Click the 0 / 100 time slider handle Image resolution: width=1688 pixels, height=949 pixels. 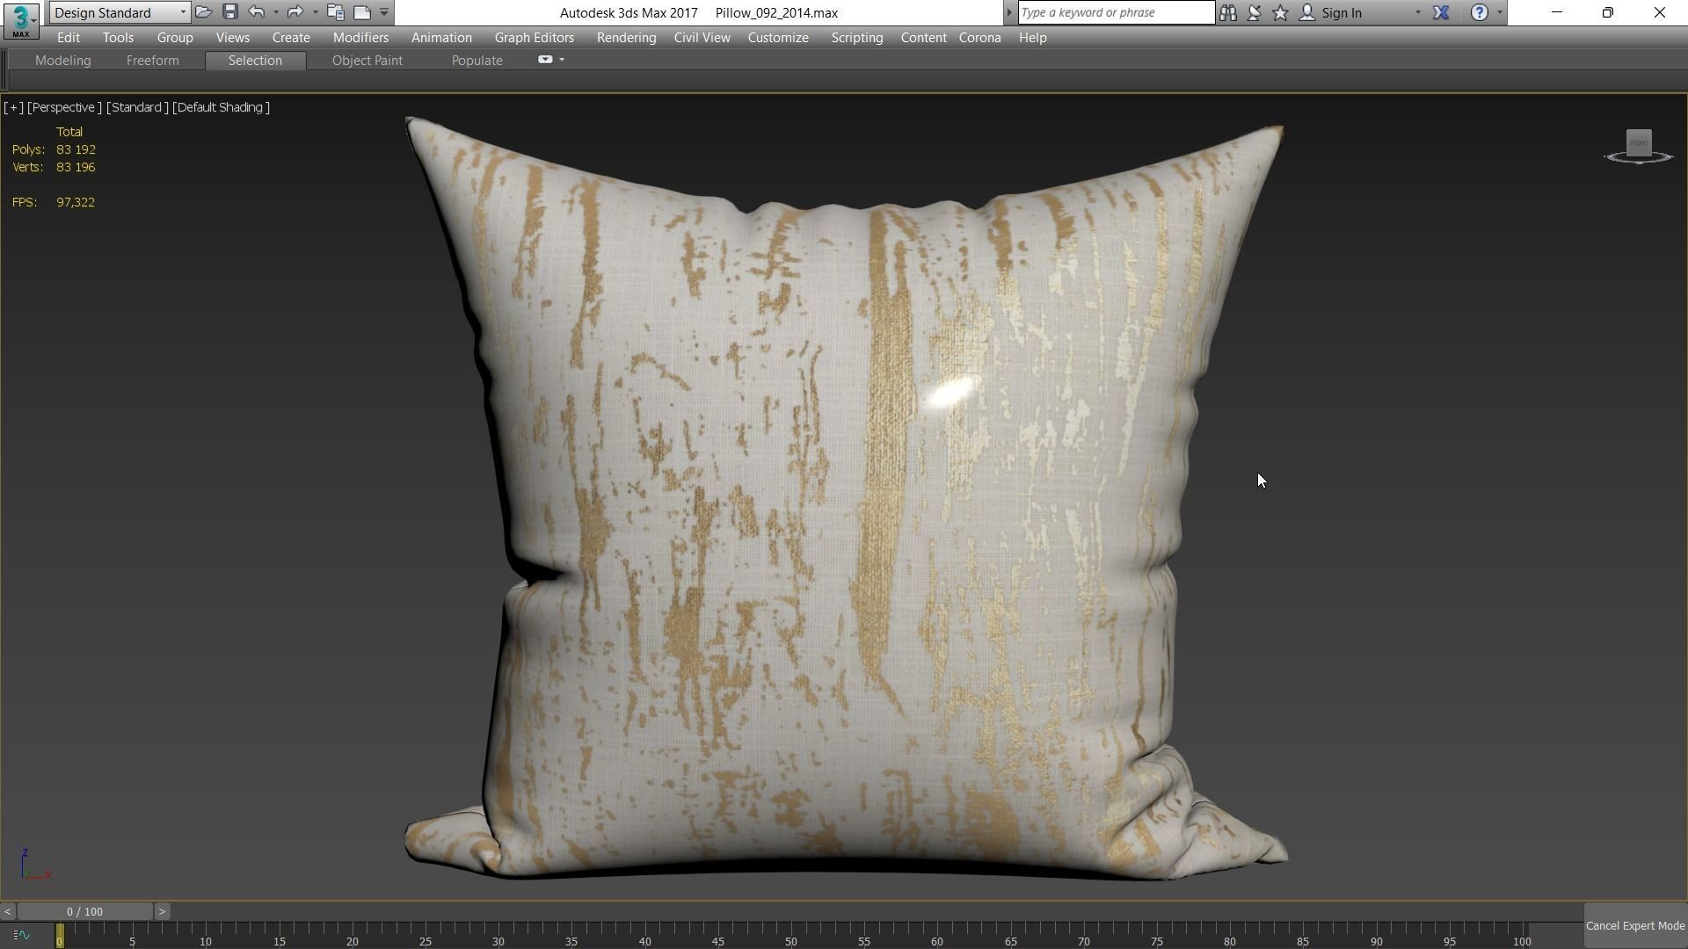(85, 911)
